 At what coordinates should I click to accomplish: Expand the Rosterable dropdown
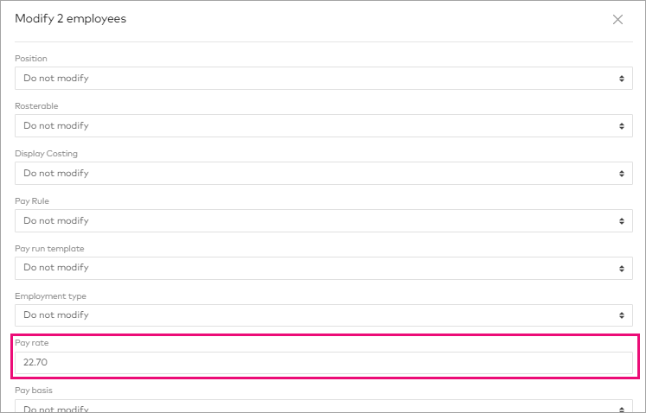323,126
